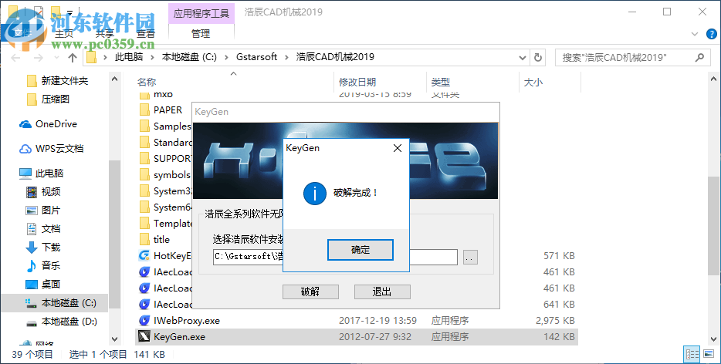
Task: Open the 主页 ribbon tab
Action: point(63,34)
